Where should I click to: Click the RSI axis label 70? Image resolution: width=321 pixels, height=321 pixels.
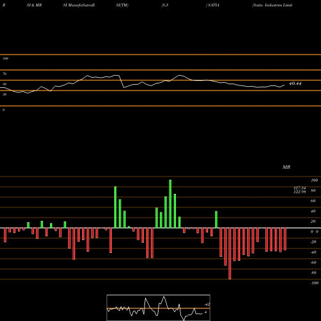coord(4,74)
